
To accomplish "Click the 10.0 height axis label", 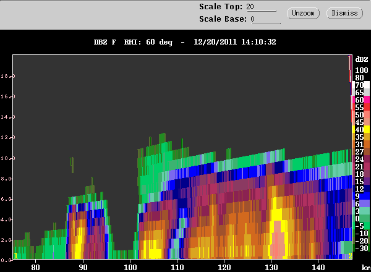I will [7, 158].
